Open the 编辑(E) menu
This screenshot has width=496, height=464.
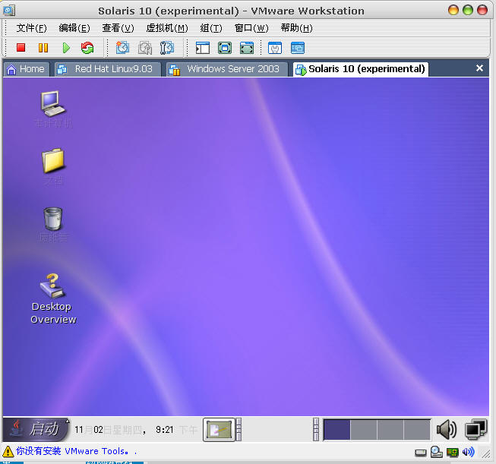(x=74, y=28)
